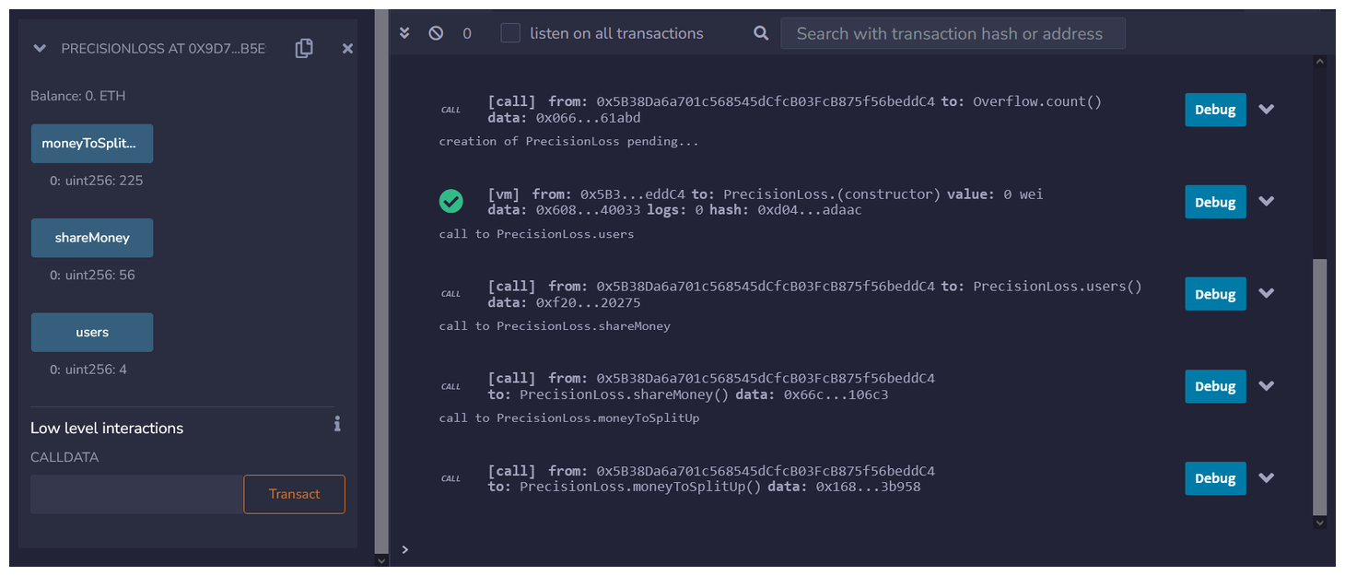
Task: Collapse the PRECISIONLOSS deployed contract panel
Action: tap(40, 49)
